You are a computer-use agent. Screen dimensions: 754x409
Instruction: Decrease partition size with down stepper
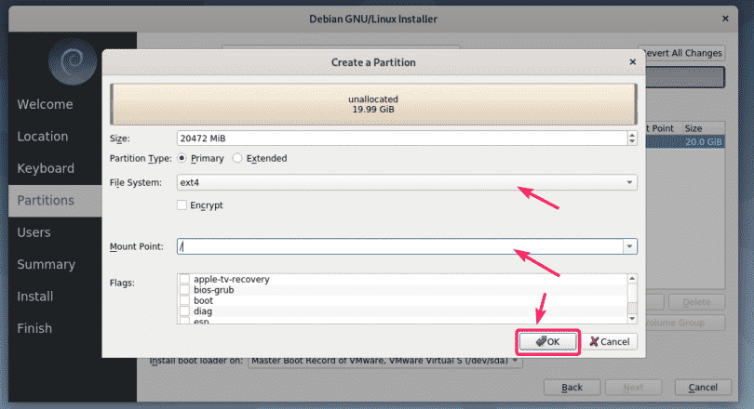point(632,142)
